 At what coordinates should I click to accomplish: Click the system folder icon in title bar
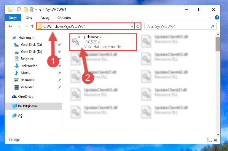coord(9,9)
